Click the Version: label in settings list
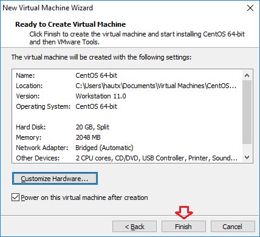This screenshot has height=237, width=260. point(28,96)
